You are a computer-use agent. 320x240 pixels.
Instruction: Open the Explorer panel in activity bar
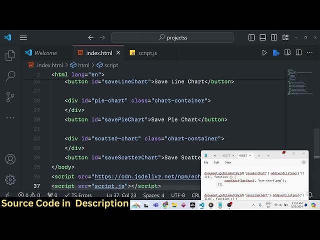pos(10,55)
